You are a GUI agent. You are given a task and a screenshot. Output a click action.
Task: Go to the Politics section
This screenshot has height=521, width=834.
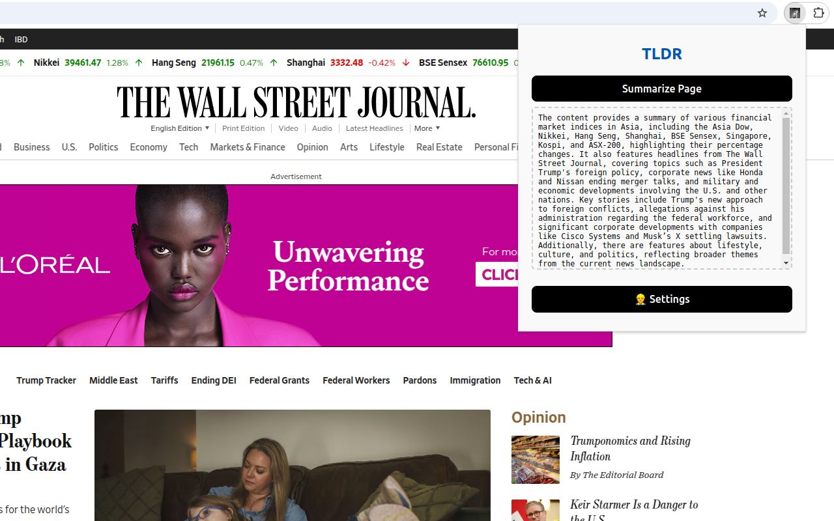[x=104, y=147]
